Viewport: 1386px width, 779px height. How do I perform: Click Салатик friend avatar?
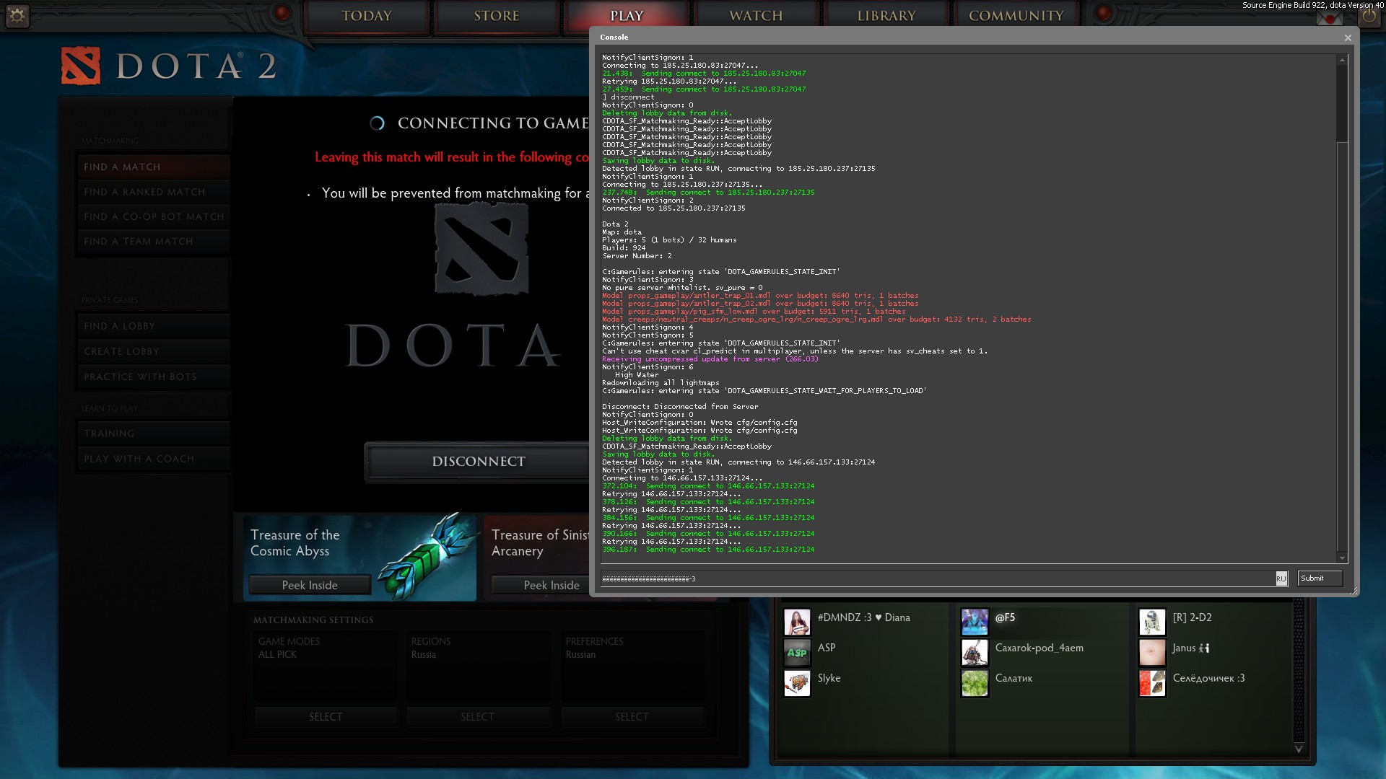(975, 682)
